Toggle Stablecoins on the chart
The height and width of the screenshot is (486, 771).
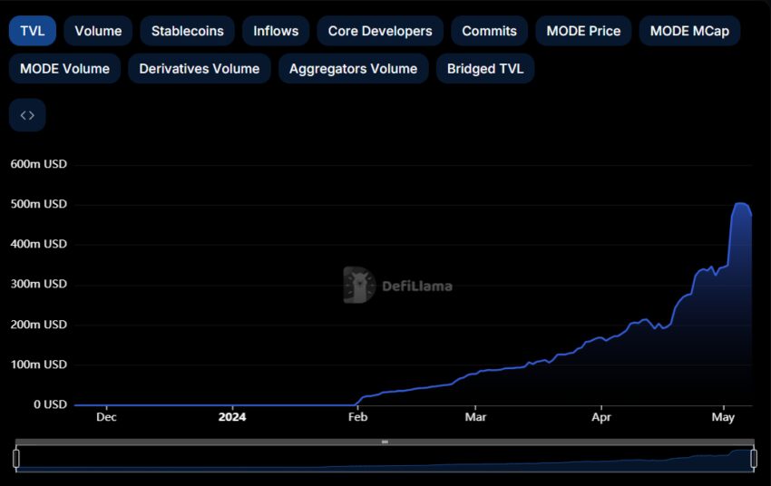coord(188,31)
